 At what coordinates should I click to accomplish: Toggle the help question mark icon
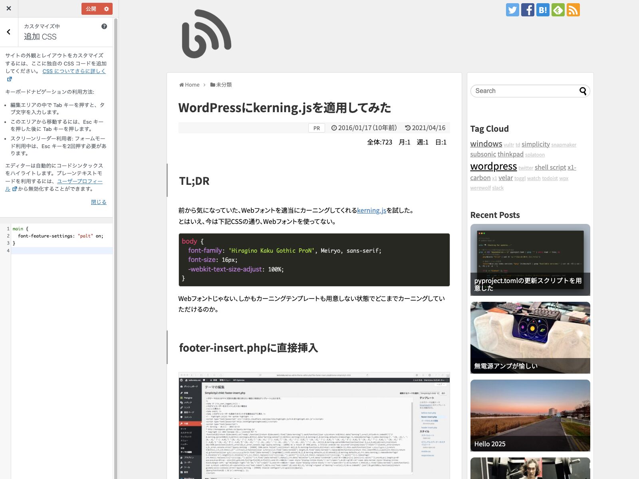point(104,26)
